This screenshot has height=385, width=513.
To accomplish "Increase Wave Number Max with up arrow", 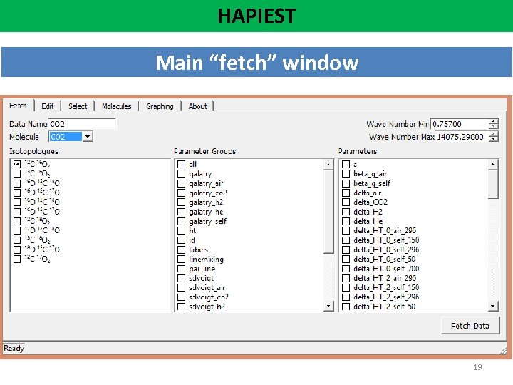I will point(493,134).
